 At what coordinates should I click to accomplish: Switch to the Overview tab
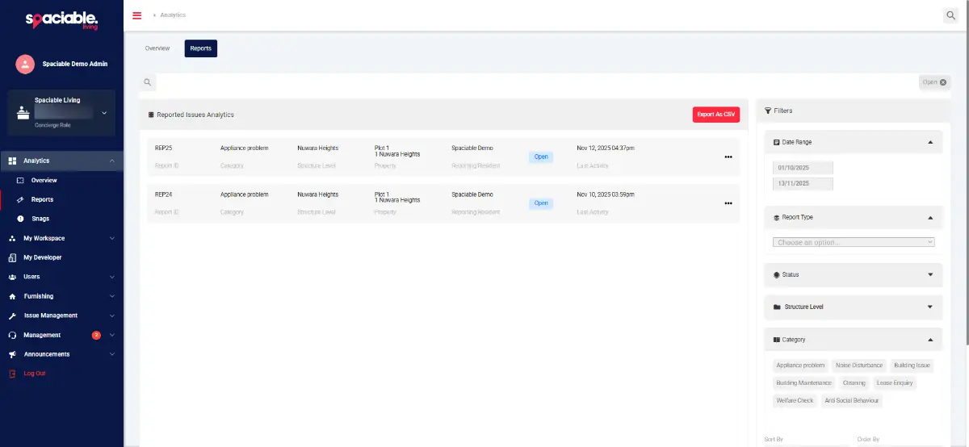click(157, 48)
